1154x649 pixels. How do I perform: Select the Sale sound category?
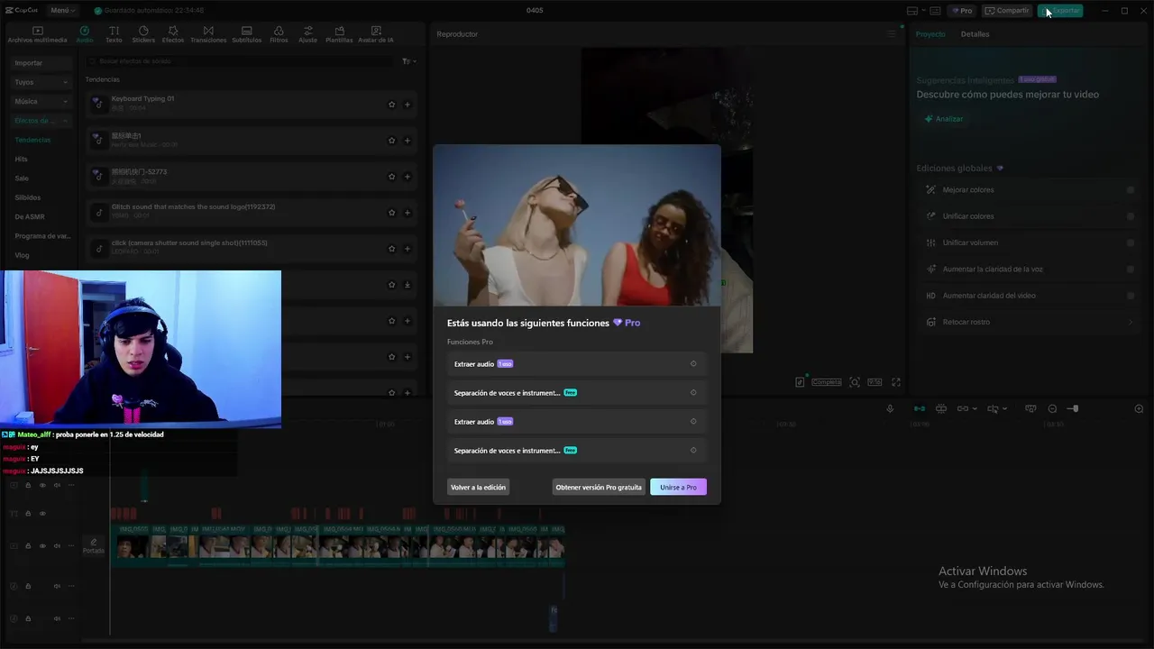click(22, 178)
